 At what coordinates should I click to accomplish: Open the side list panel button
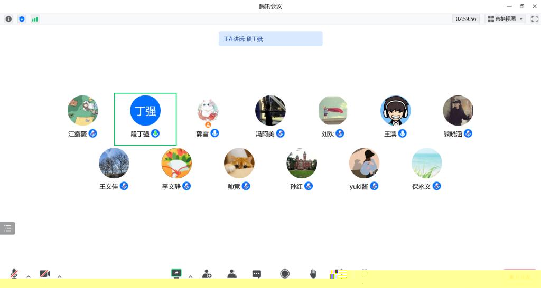[x=7, y=228]
